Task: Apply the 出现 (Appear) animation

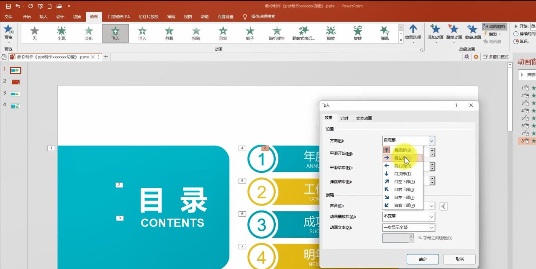Action: pos(61,34)
